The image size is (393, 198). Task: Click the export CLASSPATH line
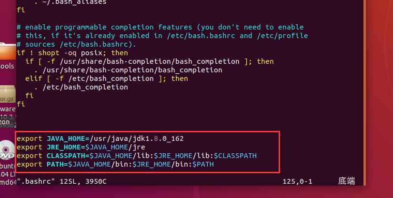pos(137,156)
